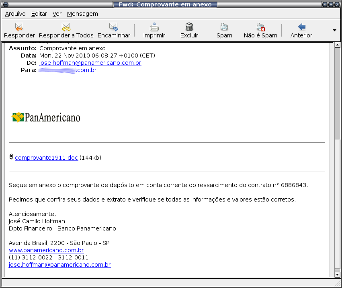Open the Arquivo menu
Image resolution: width=342 pixels, height=288 pixels.
click(x=15, y=14)
